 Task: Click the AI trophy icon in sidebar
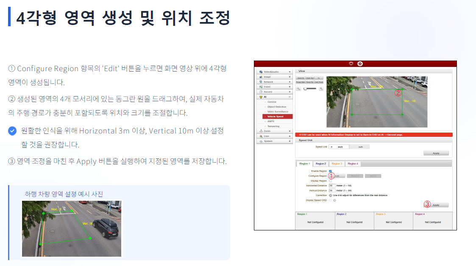click(261, 97)
